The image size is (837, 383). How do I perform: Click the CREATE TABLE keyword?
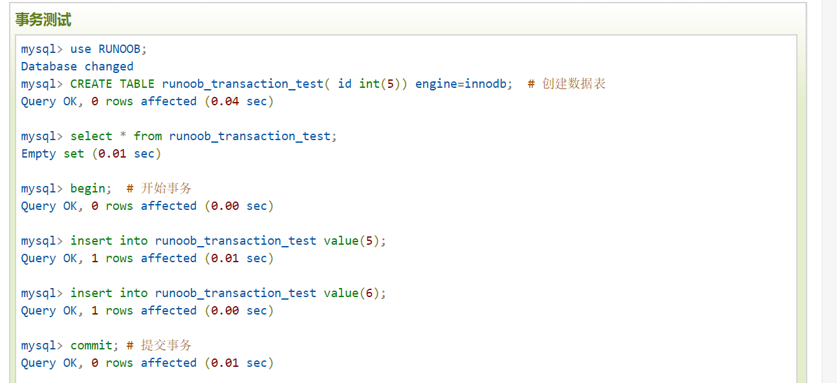coord(113,84)
